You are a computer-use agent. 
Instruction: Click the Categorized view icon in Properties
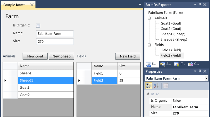click(149, 86)
